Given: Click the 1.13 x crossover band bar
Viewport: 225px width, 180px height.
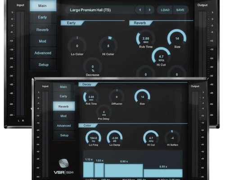Looking at the screenshot, I should [89, 170].
